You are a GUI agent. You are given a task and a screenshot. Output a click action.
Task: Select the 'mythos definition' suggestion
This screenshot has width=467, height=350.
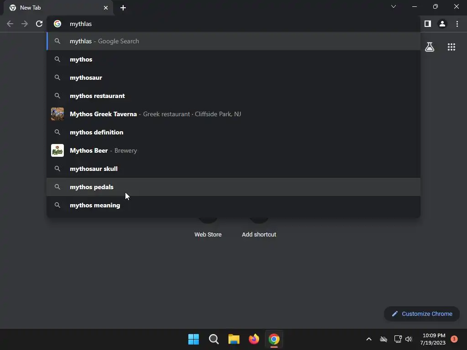point(233,132)
